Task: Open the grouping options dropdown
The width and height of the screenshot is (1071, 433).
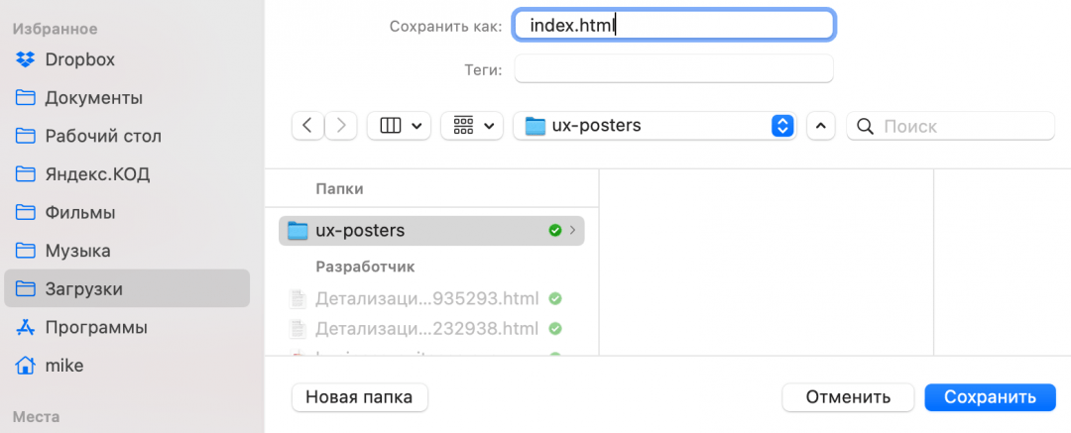Action: tap(471, 126)
